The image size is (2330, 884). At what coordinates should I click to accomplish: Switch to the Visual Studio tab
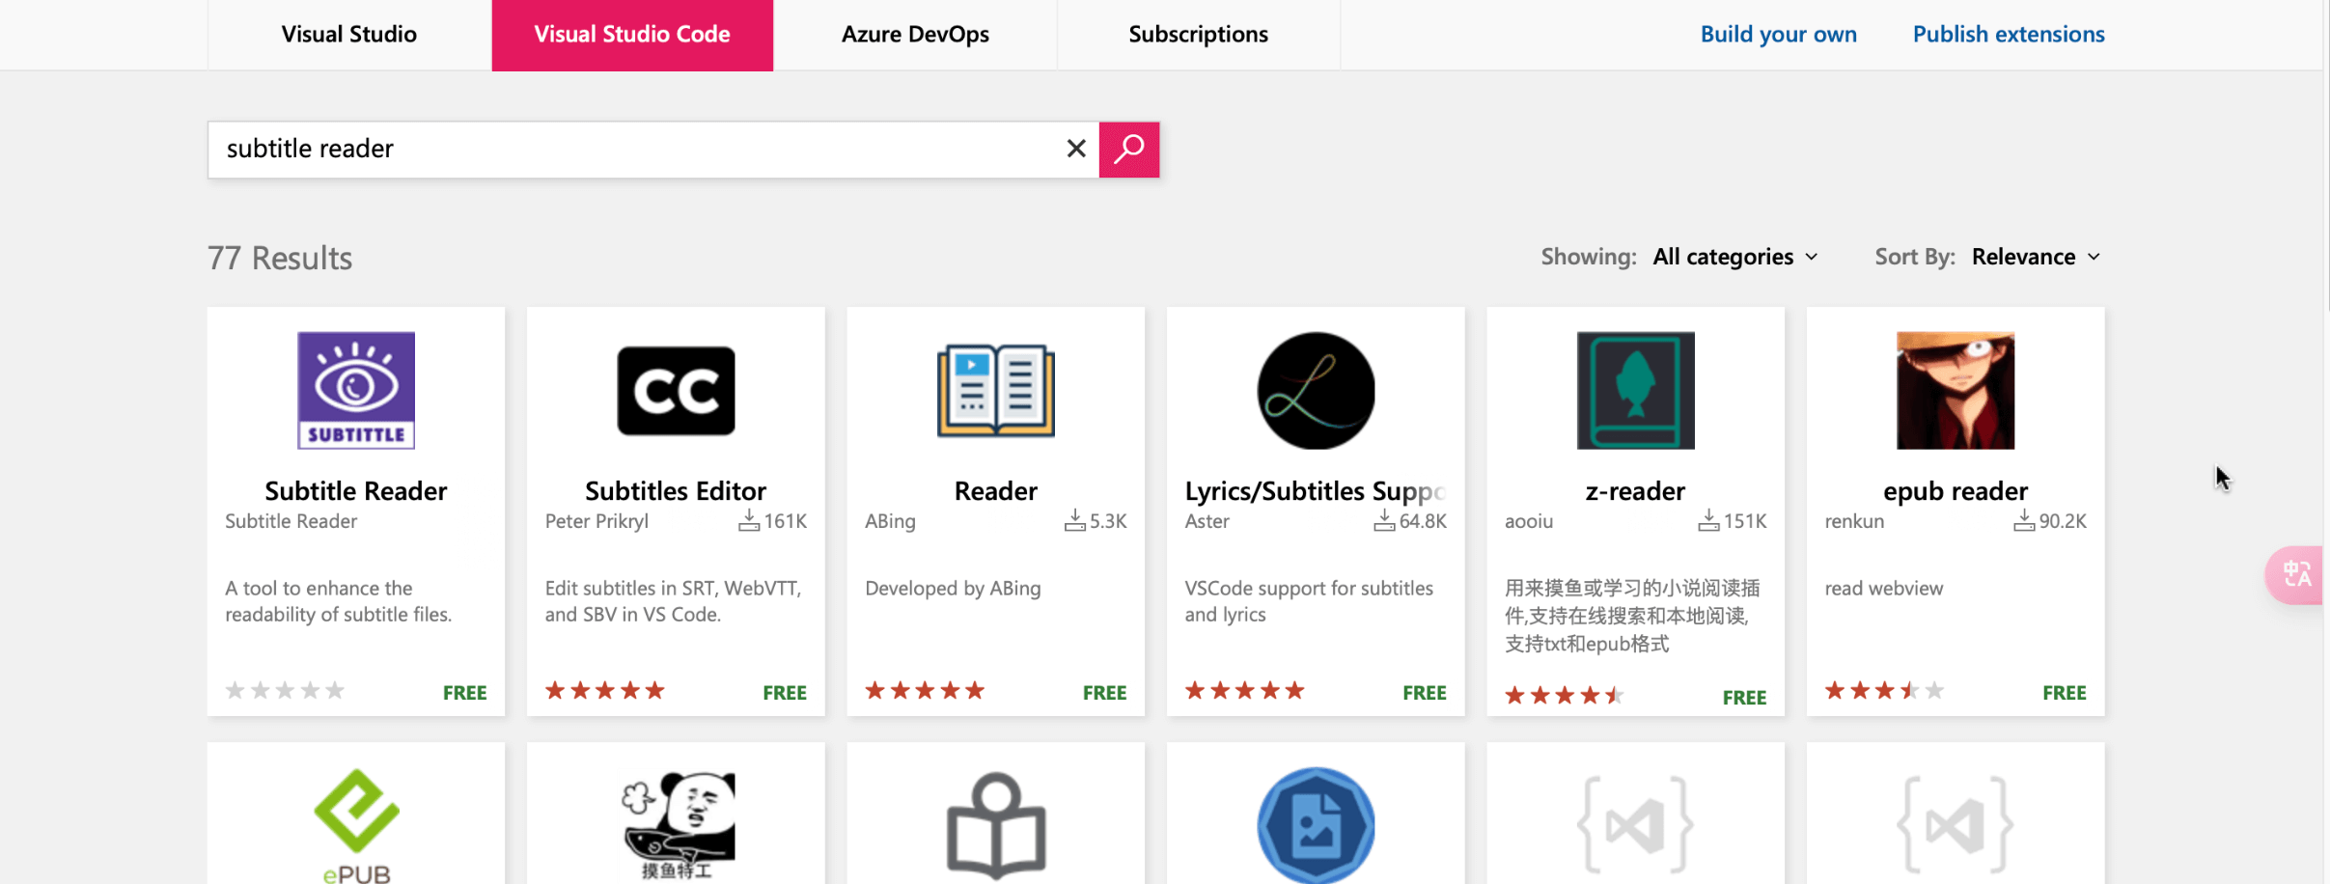click(x=348, y=35)
